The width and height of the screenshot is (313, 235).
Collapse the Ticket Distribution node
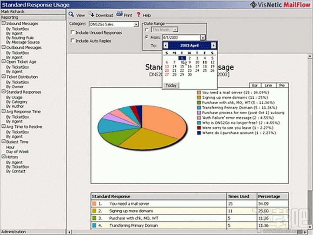[3, 76]
